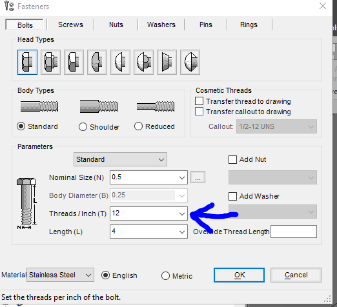
Task: Choose the Shoulder body type radio
Action: [83, 127]
